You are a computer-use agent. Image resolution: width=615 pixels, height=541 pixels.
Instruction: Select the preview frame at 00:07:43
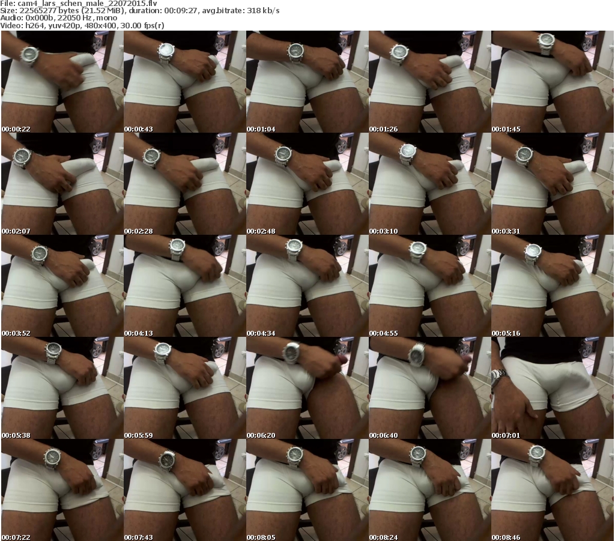(x=185, y=490)
